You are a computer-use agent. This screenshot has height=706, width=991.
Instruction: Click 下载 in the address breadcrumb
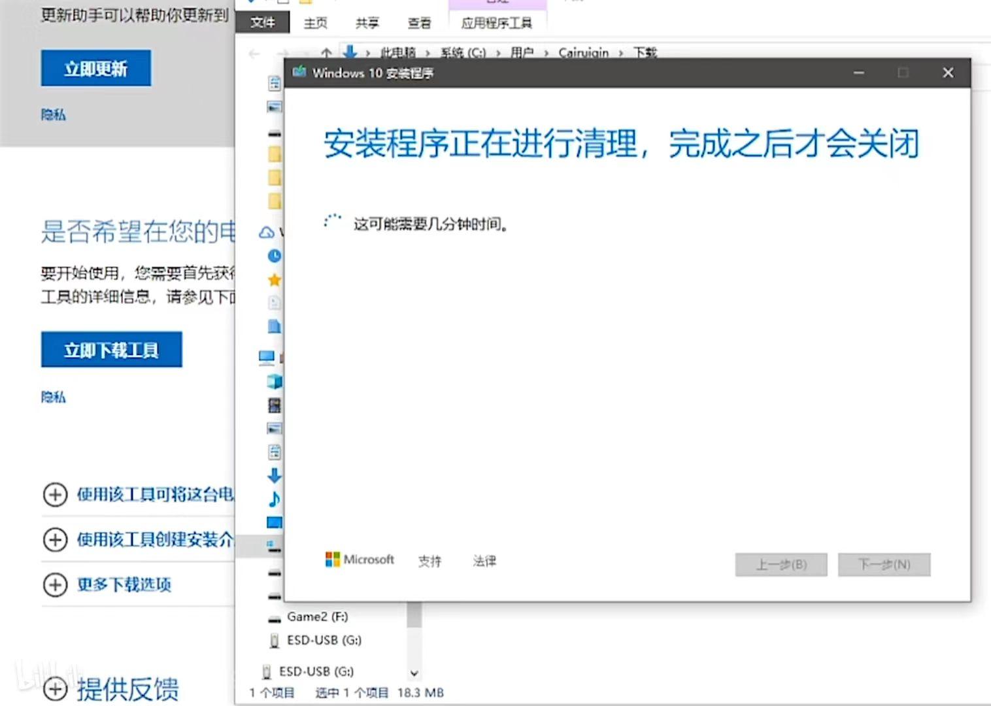pos(645,53)
